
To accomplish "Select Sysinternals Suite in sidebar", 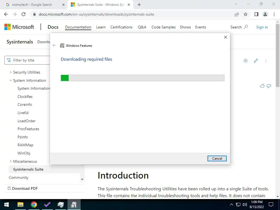I will click(28, 169).
